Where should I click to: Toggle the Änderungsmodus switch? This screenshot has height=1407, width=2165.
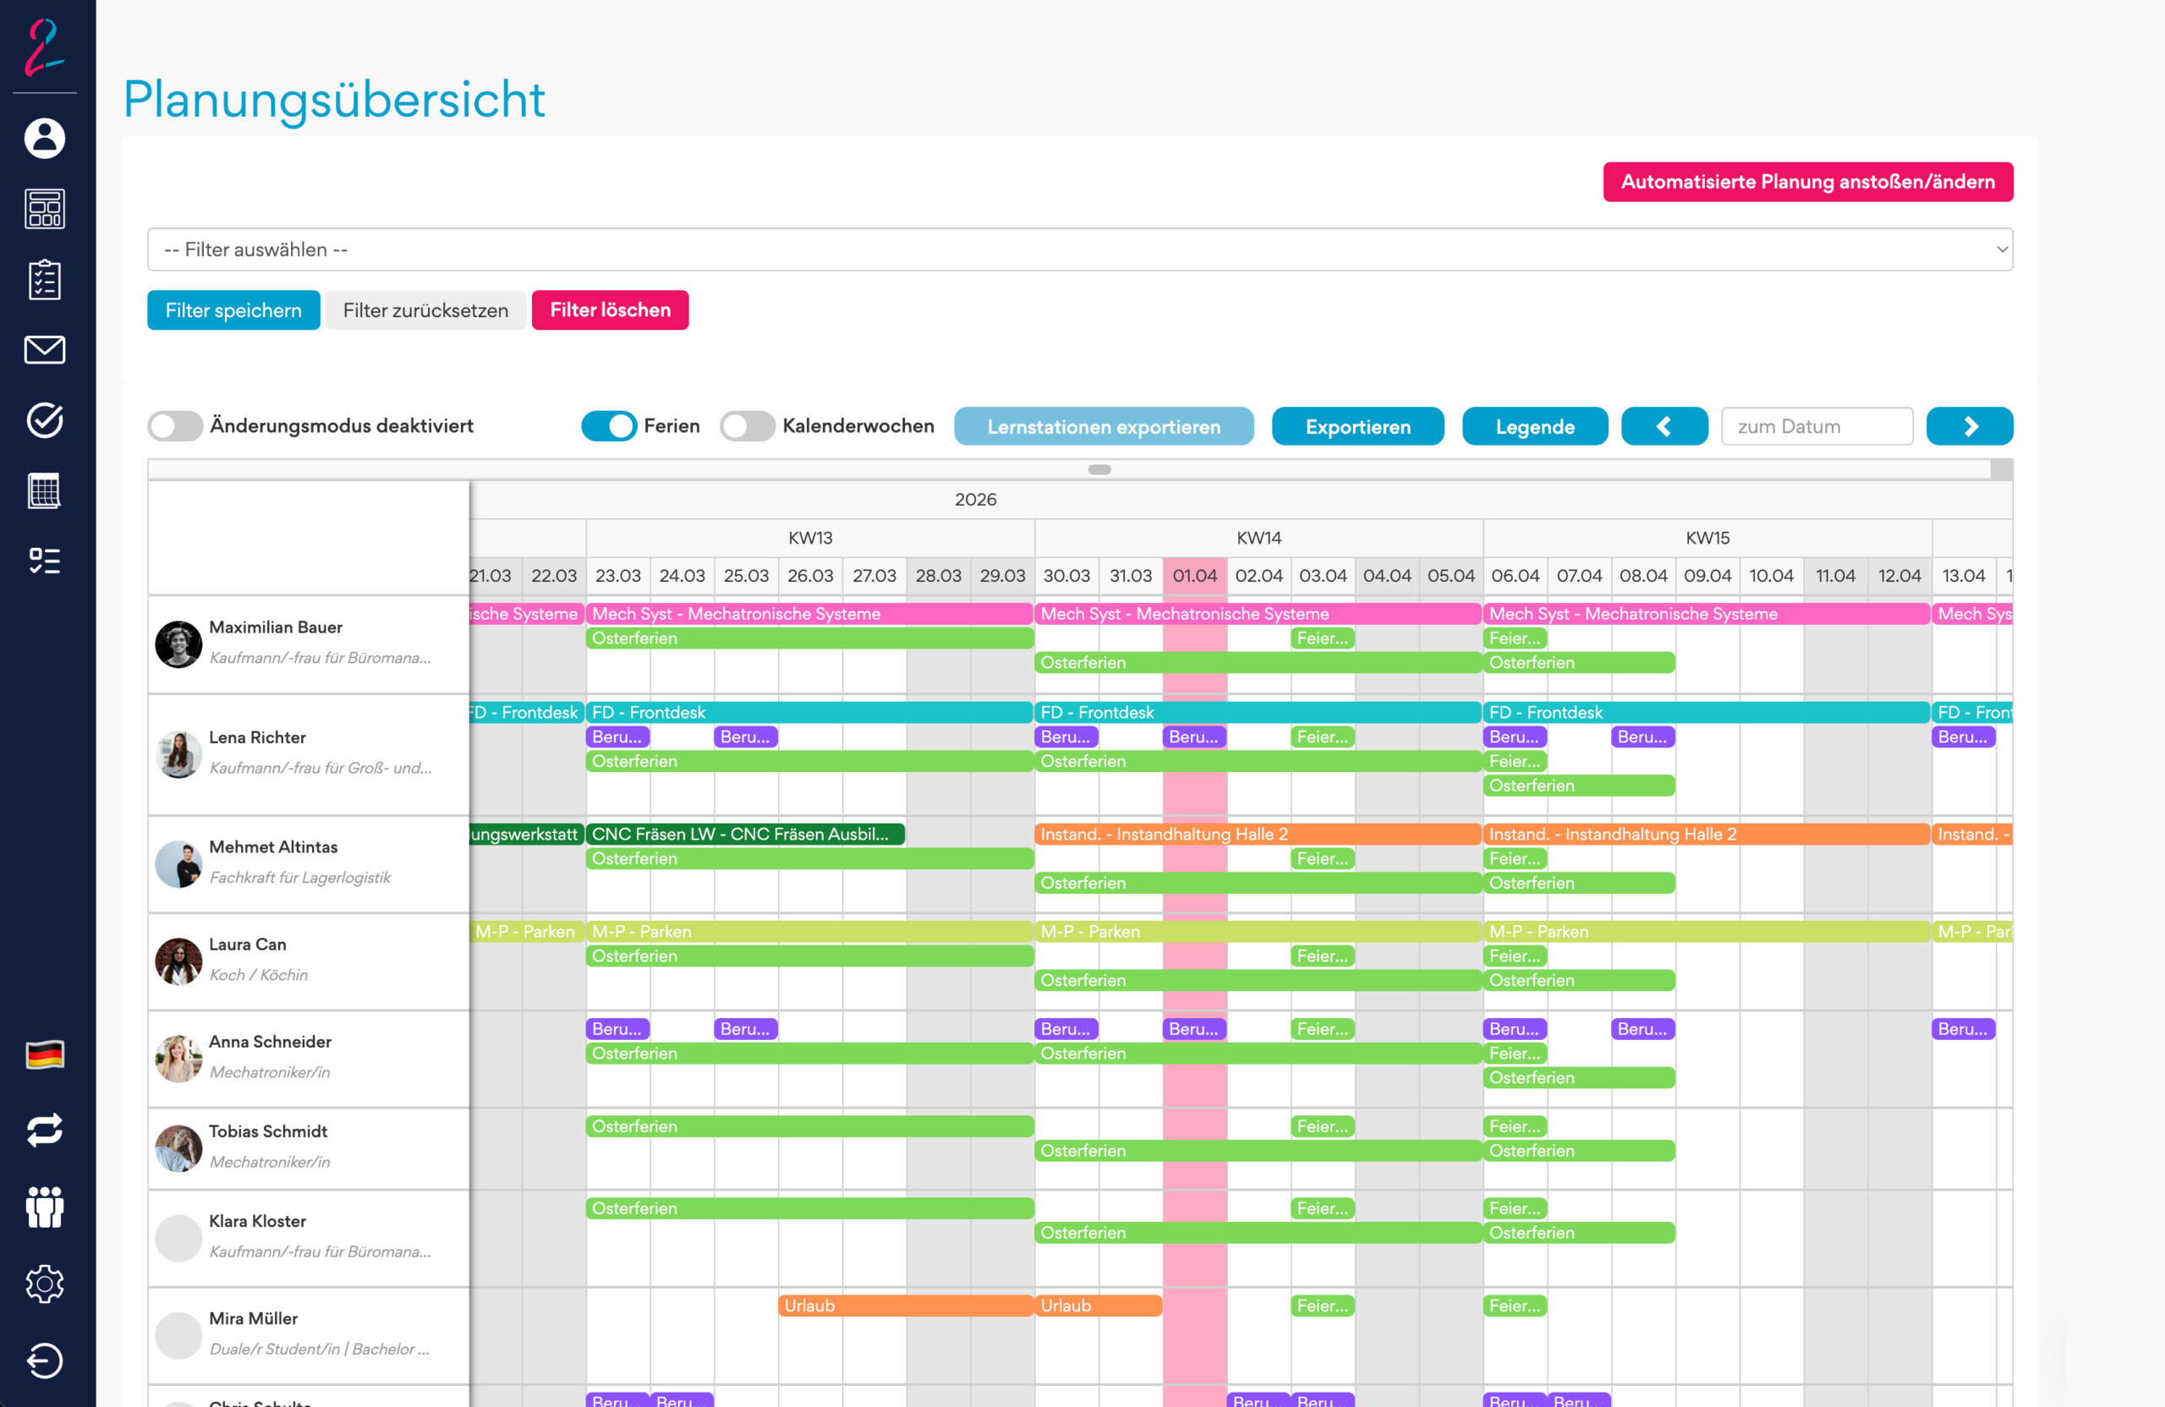tap(176, 425)
